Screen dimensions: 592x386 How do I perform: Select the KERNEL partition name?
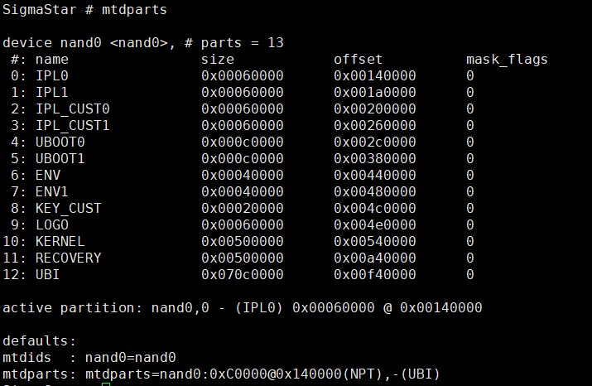pos(60,242)
